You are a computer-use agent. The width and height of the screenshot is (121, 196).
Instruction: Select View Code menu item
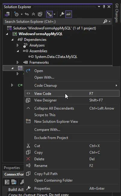tap(72, 94)
